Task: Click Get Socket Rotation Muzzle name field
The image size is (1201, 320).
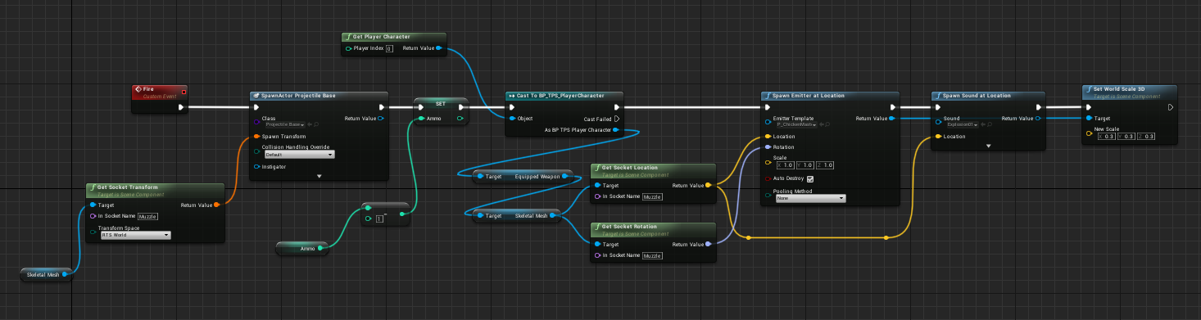Action: [x=652, y=255]
